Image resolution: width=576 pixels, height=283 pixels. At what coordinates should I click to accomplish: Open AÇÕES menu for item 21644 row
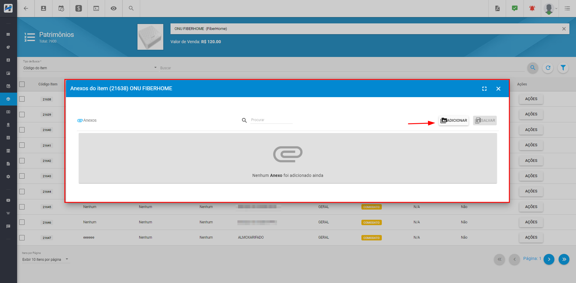531,191
